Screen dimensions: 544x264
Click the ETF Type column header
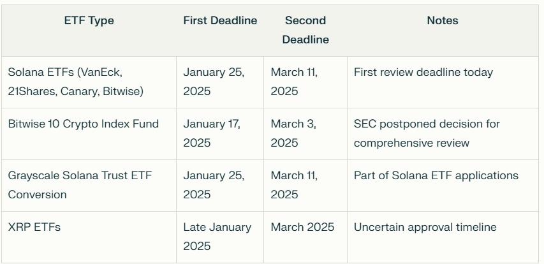pyautogui.click(x=89, y=20)
